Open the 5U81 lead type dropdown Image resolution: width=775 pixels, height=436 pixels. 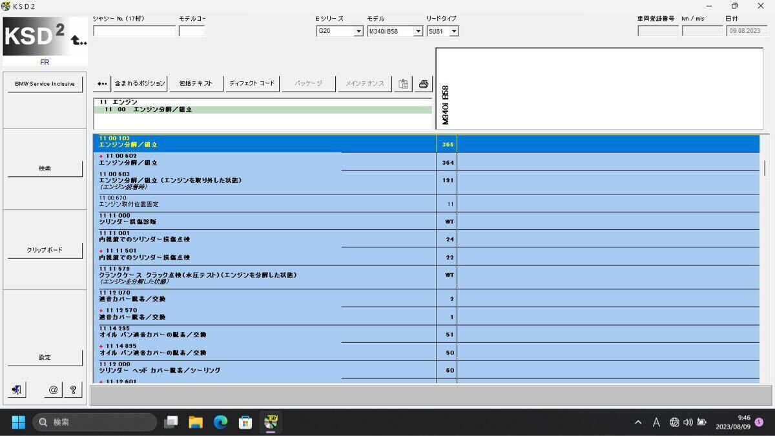tap(454, 31)
